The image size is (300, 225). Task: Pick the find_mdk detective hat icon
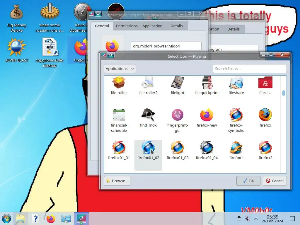148,115
